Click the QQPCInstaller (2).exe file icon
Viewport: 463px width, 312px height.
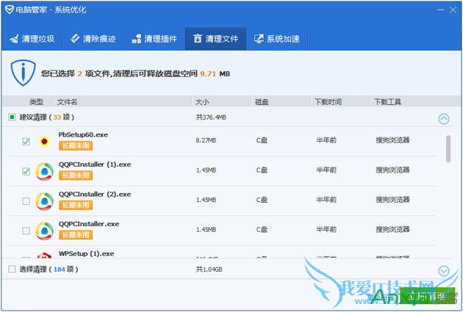point(45,200)
